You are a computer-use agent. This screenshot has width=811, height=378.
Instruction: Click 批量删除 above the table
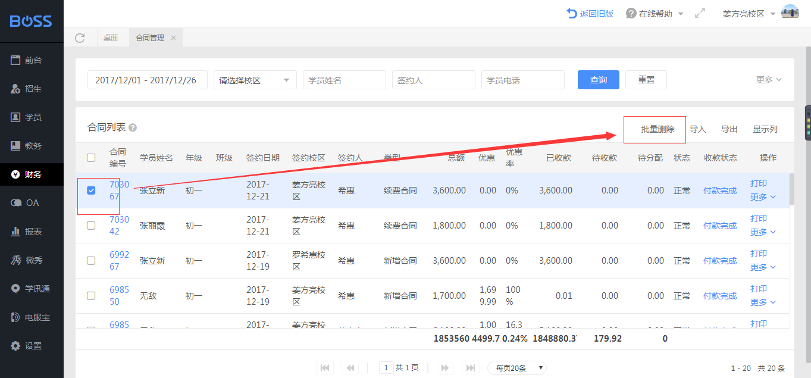point(657,129)
